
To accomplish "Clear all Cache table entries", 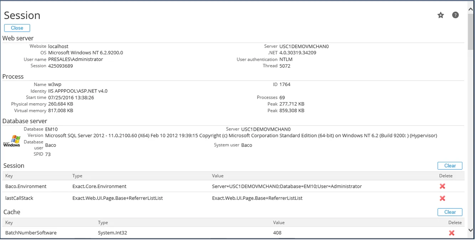I will [450, 212].
